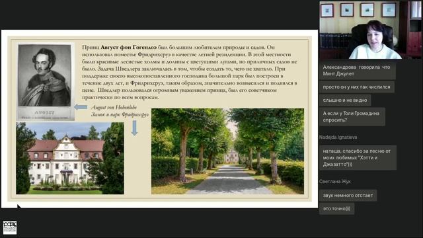This screenshot has width=423, height=238.
Task: Click chat message 'Александрова говорила что Минт Джулеп'
Action: (x=358, y=71)
